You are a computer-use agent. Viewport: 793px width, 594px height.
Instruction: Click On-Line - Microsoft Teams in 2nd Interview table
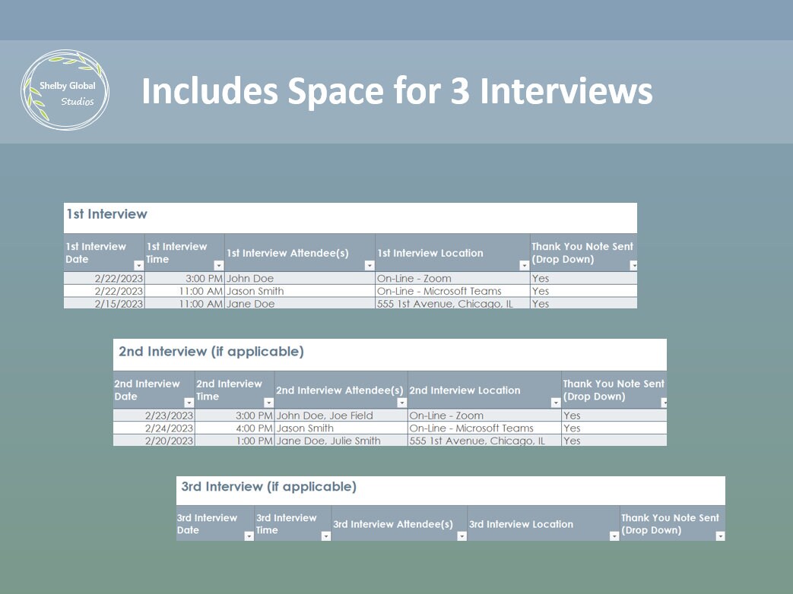tap(484, 428)
